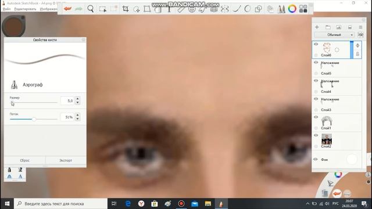Toggle the Symmetry tool
Screen dimensions: 372x209
tap(224, 9)
